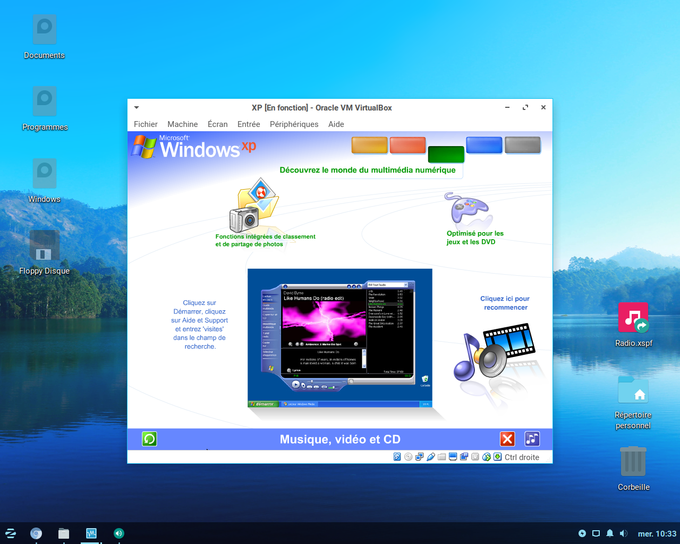Open the Périphériques menu

click(x=294, y=124)
